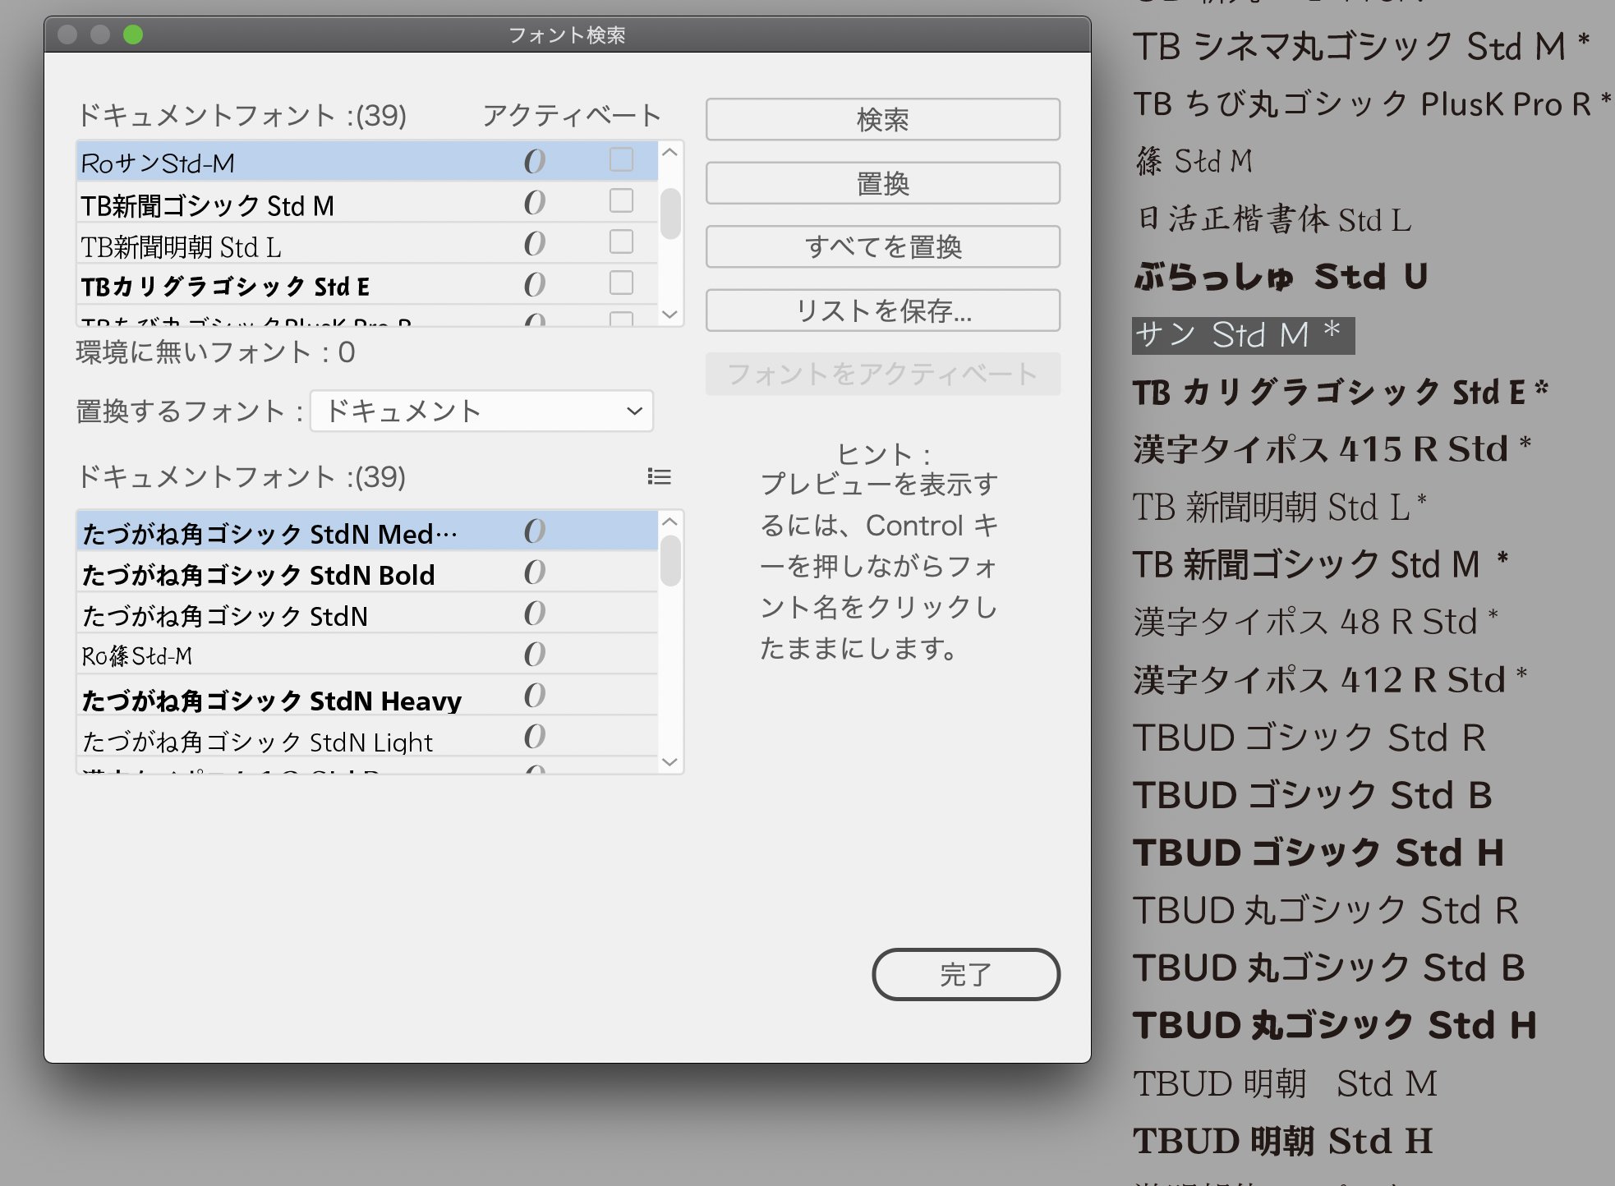Click the OpenType icon beside たづがね角ゴシック StdN Heavy
Viewport: 1615px width, 1186px height.
tap(534, 696)
